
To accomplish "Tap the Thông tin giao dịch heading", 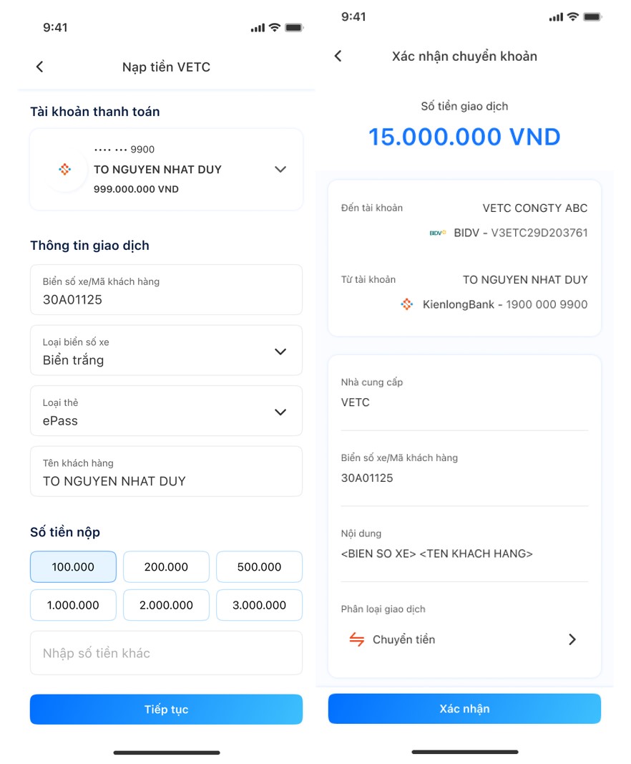I will (89, 246).
